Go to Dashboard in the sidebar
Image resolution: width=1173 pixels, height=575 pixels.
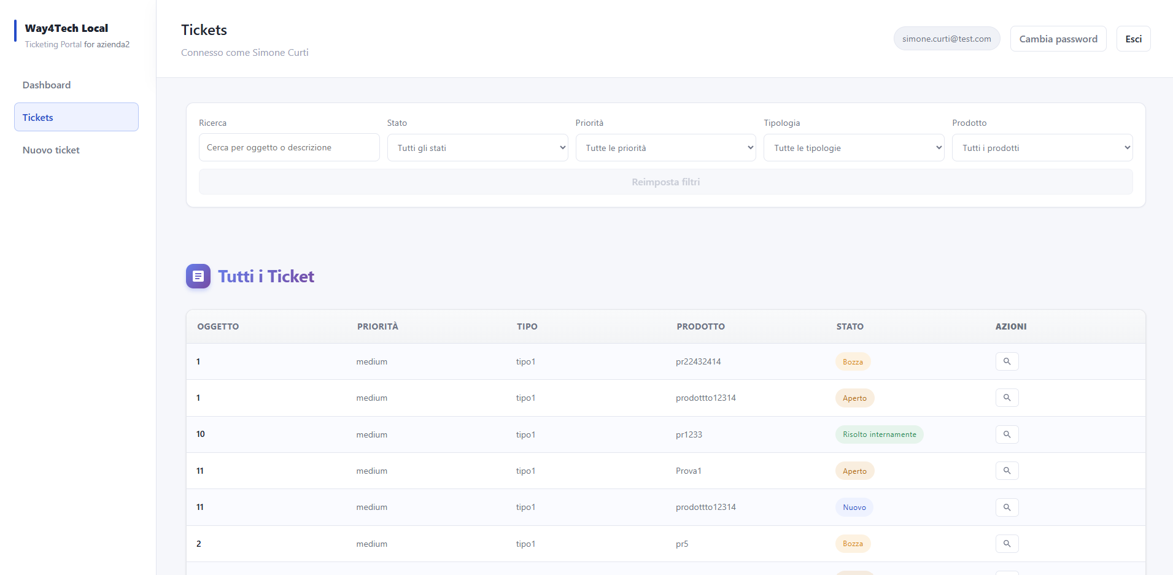coord(47,85)
